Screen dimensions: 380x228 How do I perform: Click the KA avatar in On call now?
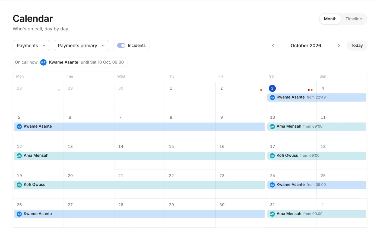[43, 62]
